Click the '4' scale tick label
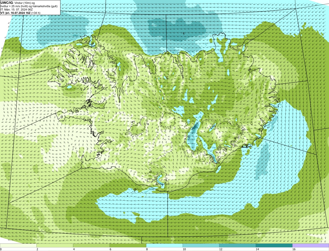Screen dimensions: 329x251 point(74,249)
